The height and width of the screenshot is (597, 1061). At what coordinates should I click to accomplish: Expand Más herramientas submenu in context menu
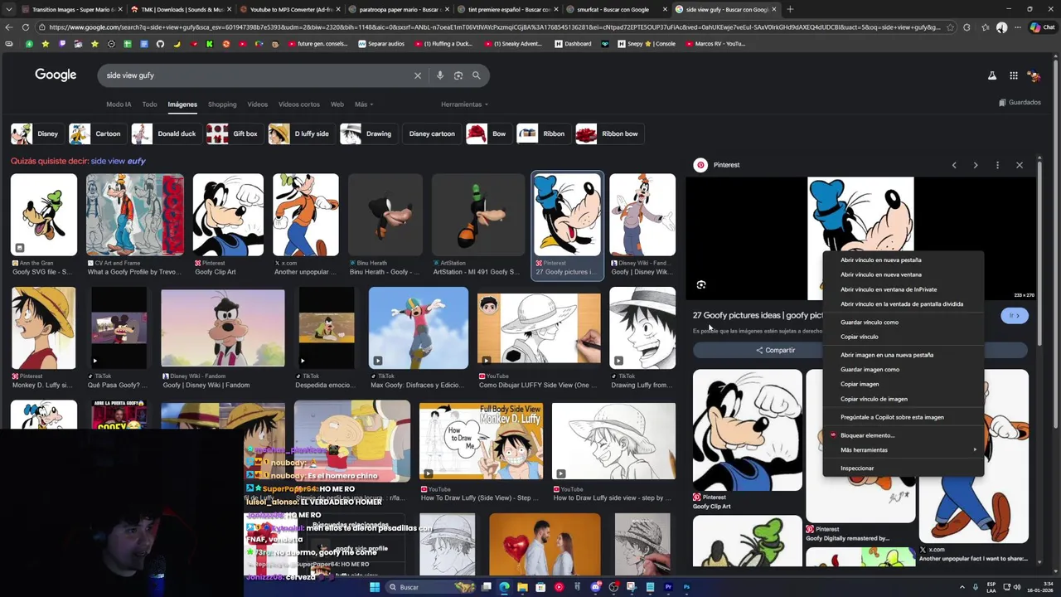pos(904,450)
